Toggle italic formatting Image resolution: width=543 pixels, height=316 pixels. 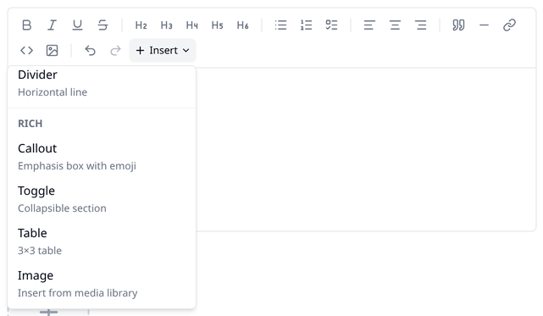coord(52,25)
